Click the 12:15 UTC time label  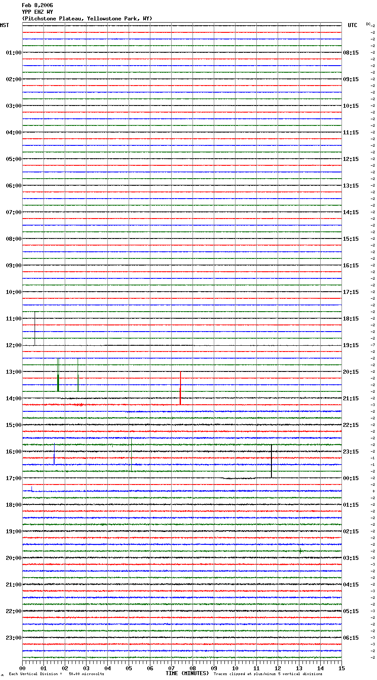[x=351, y=159]
